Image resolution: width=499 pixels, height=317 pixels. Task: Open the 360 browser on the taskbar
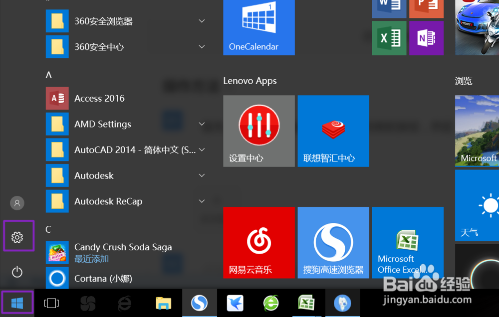(271, 303)
